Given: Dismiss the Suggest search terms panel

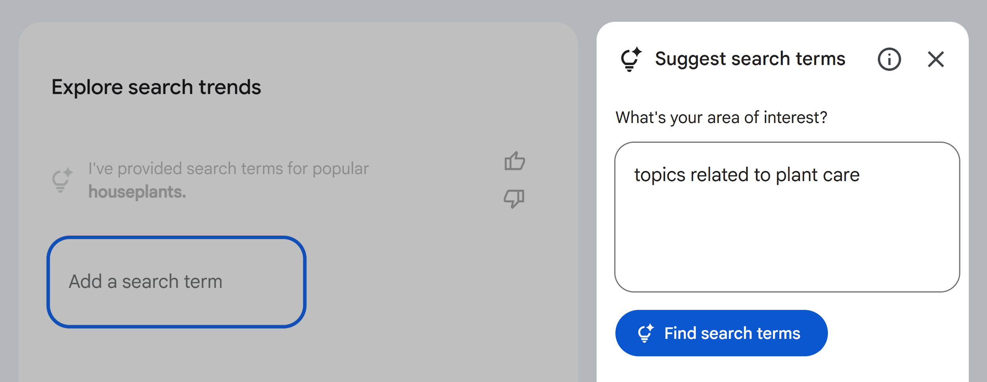Looking at the screenshot, I should 936,60.
